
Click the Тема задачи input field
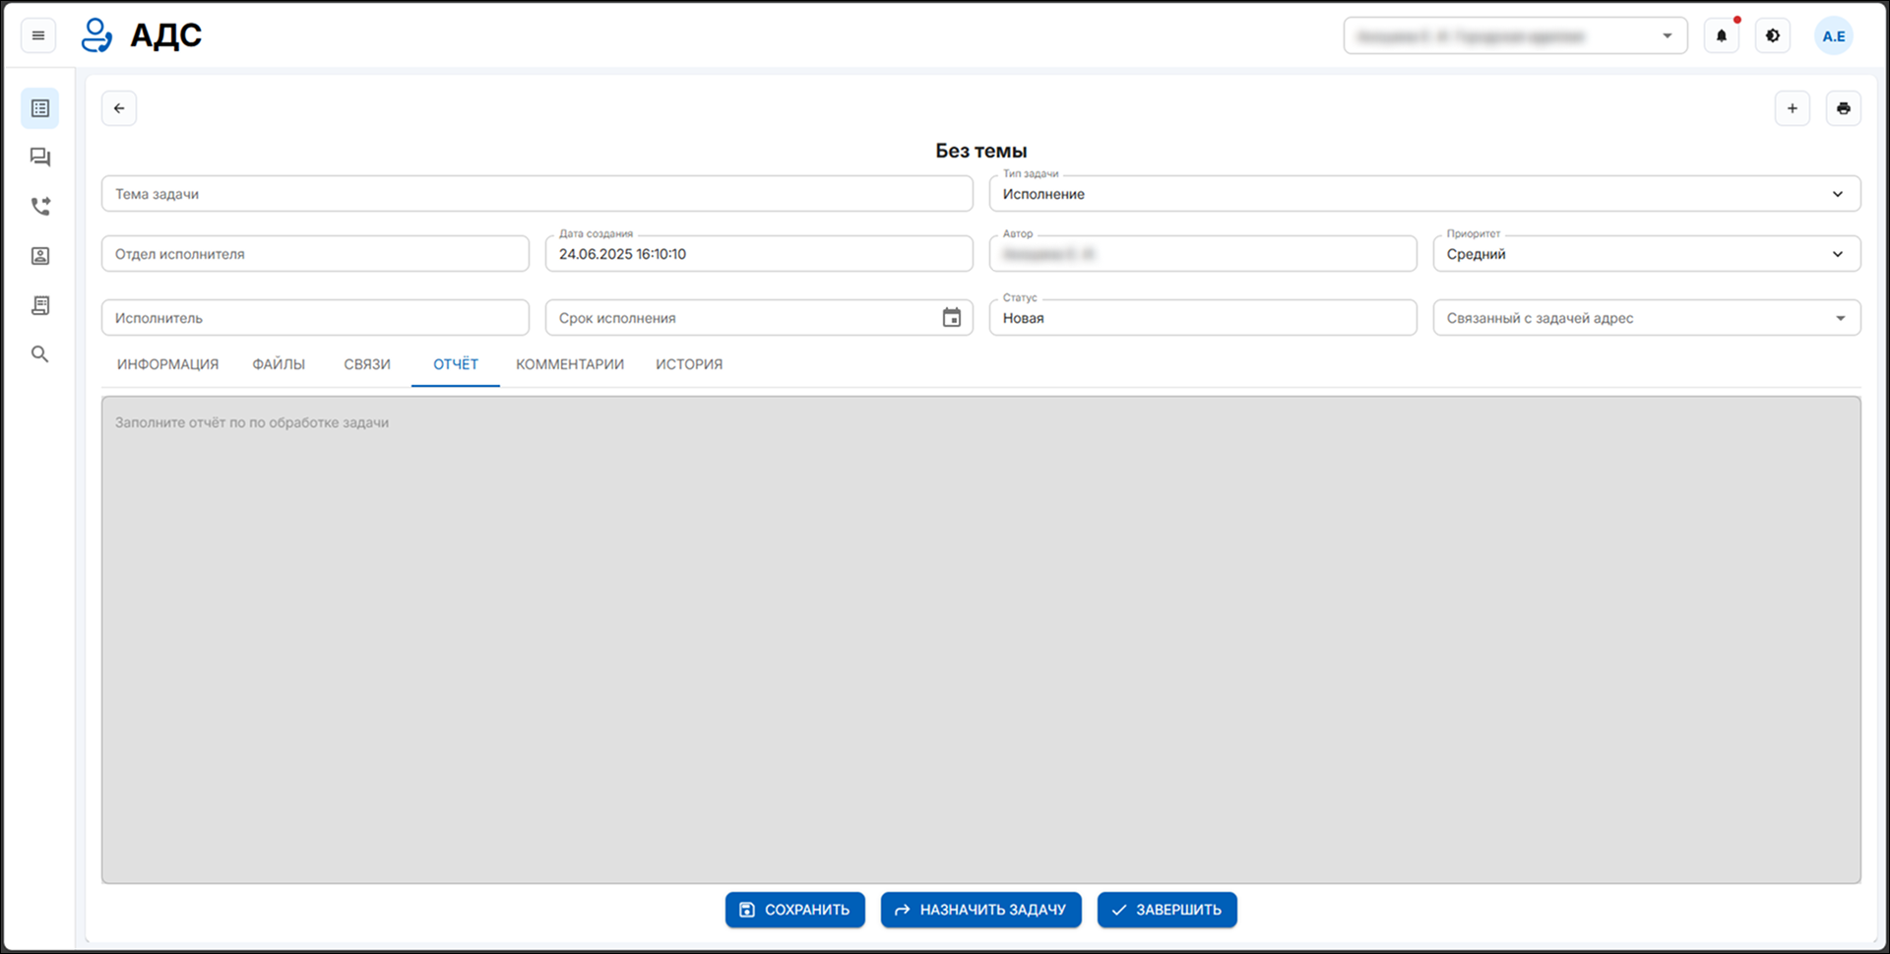tap(536, 194)
